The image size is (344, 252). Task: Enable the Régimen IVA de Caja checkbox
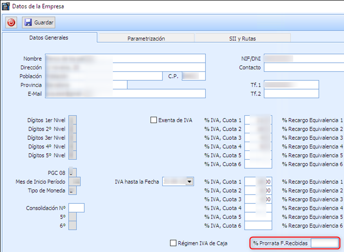pos(173,243)
